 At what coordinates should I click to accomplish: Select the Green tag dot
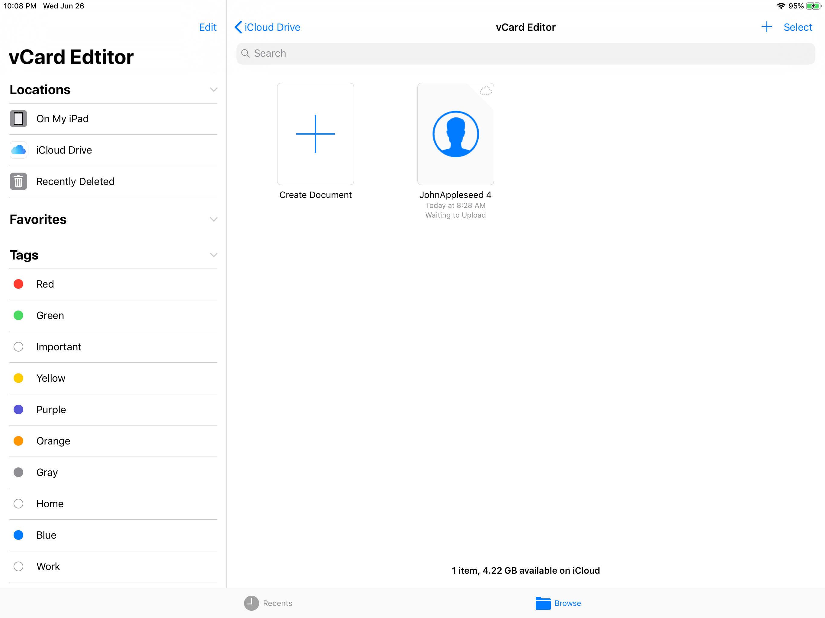coord(18,315)
